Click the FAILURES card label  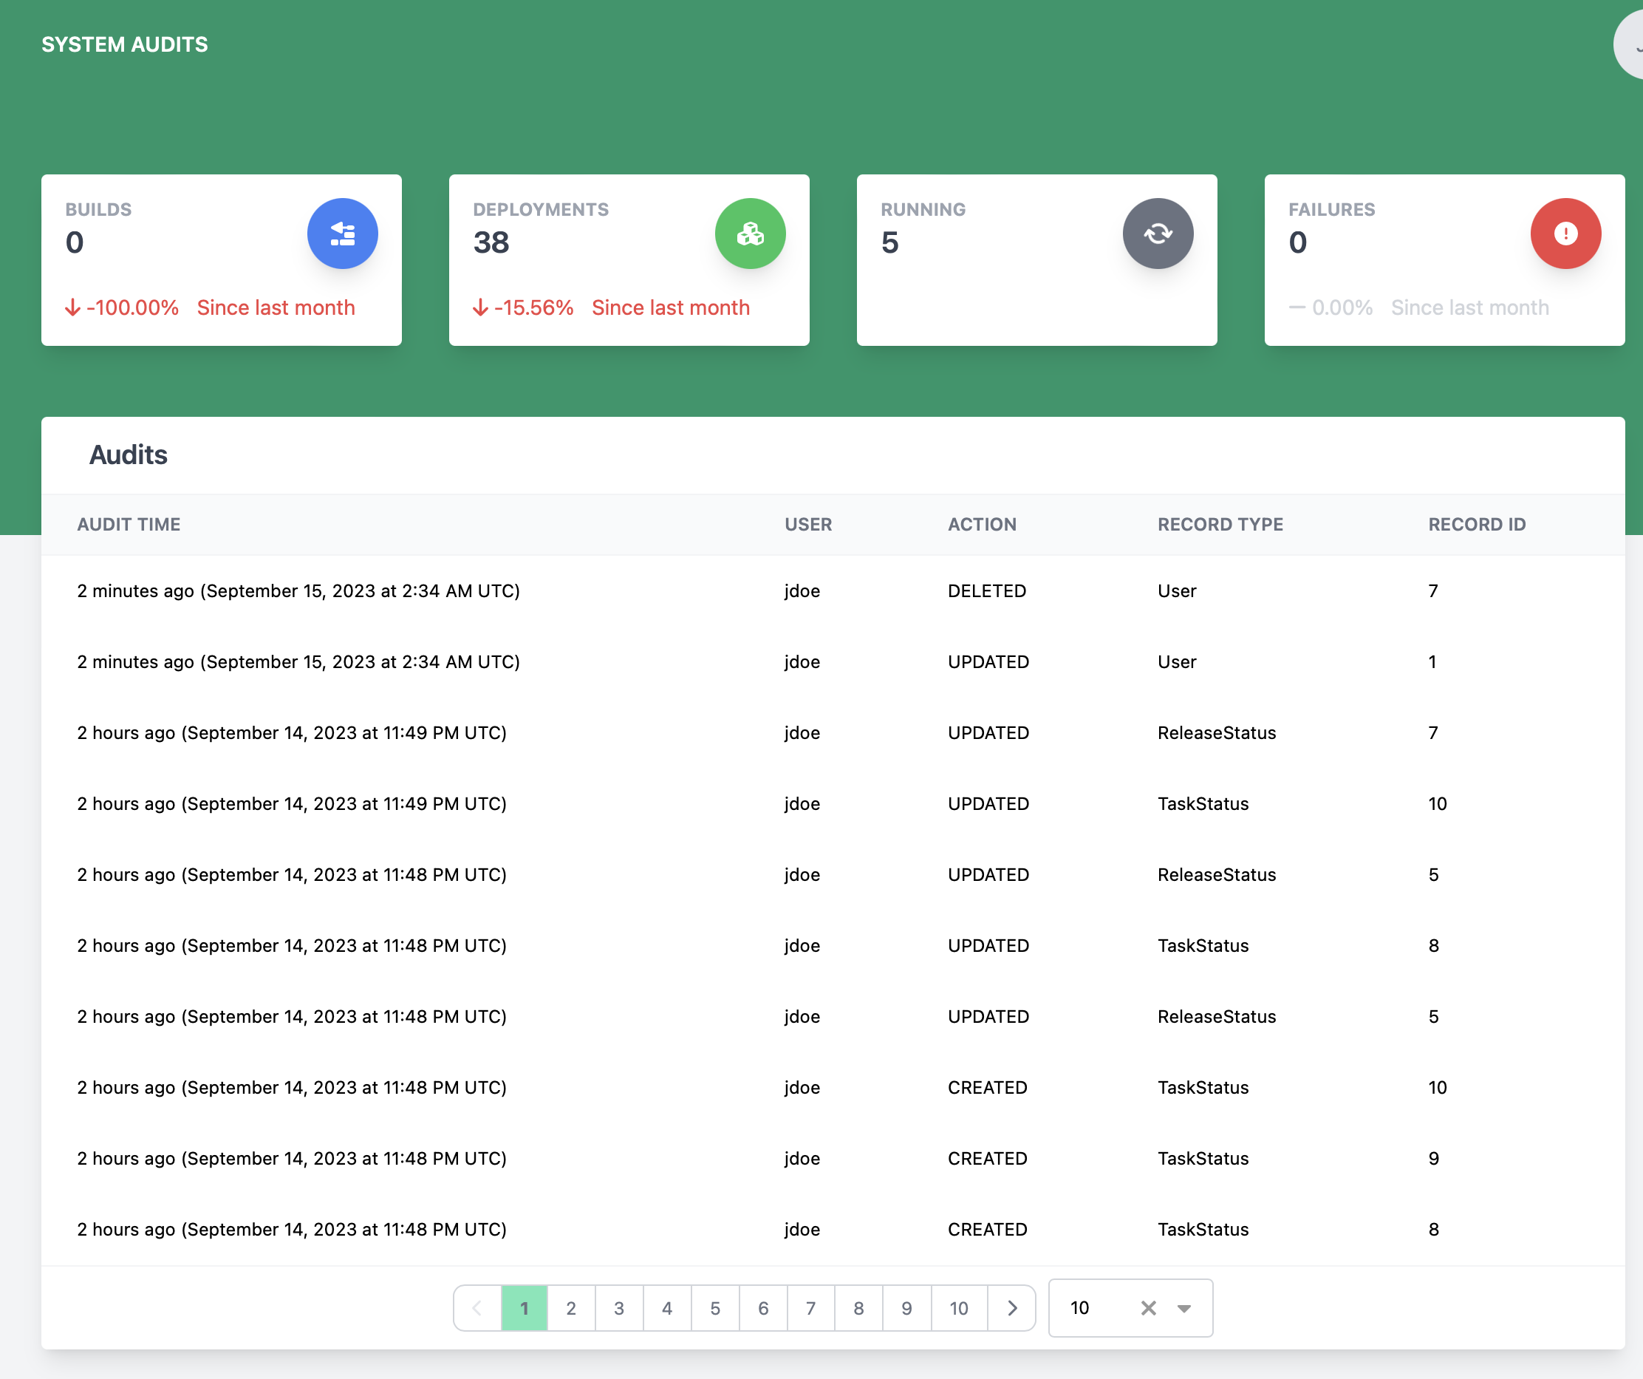[1331, 210]
